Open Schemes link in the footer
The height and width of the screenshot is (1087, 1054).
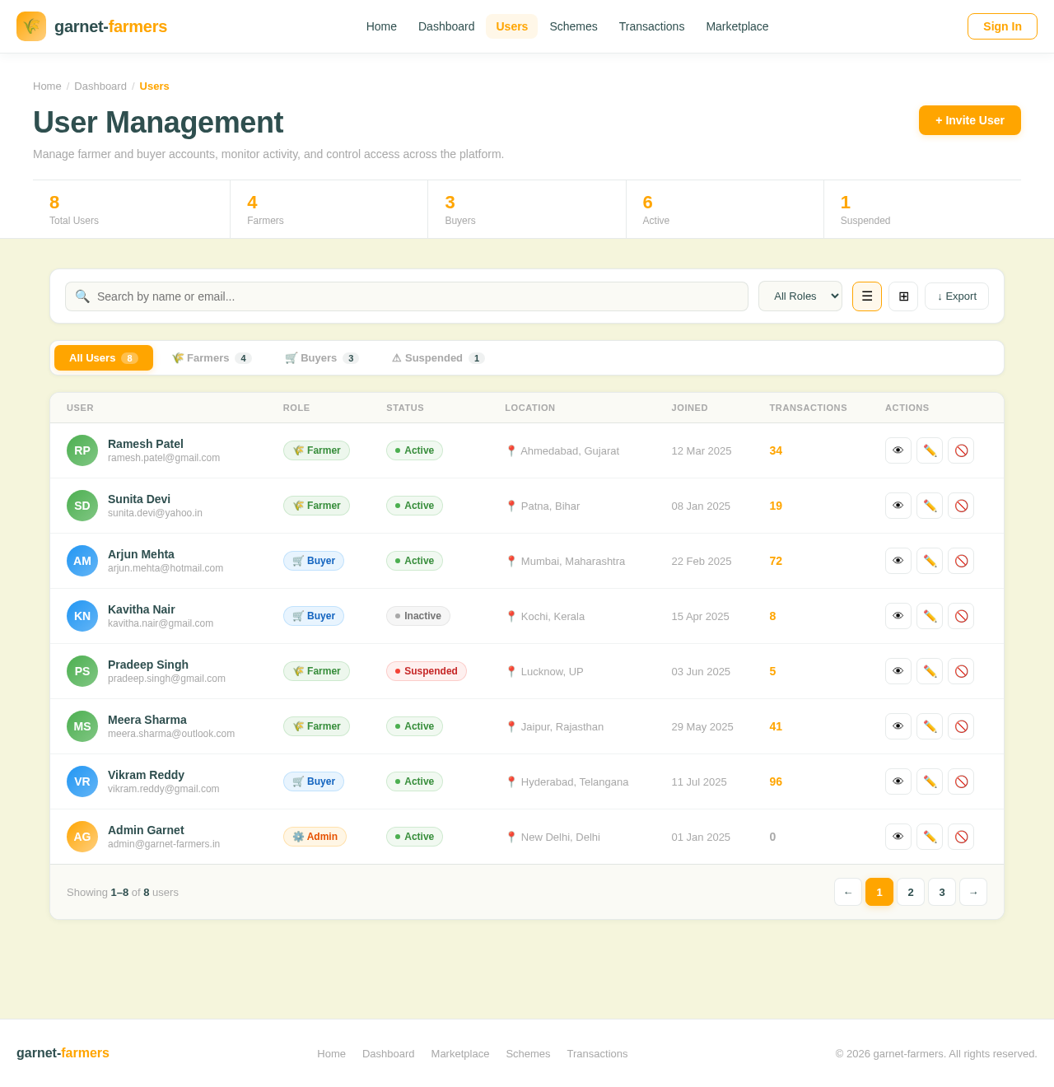coord(528,1053)
